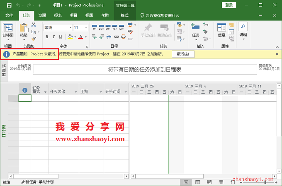Open the 工期 column filter dropdown

tap(101, 92)
